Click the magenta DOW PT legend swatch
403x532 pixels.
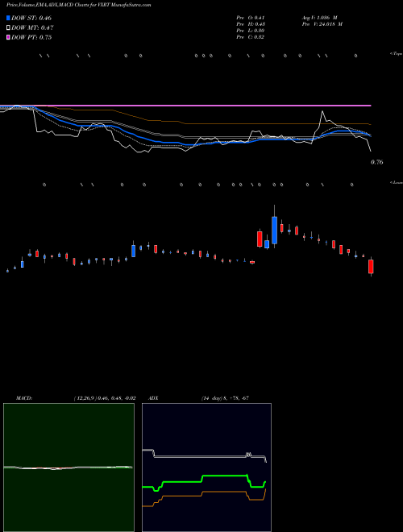pyautogui.click(x=8, y=37)
